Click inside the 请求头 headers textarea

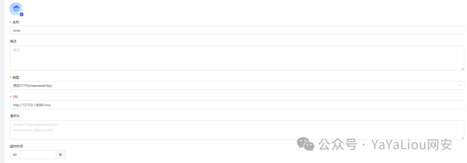click(x=237, y=130)
